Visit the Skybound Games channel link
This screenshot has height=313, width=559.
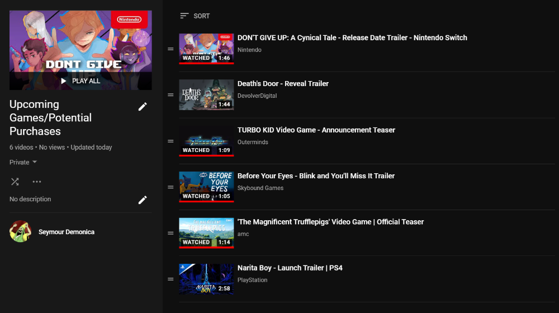260,188
